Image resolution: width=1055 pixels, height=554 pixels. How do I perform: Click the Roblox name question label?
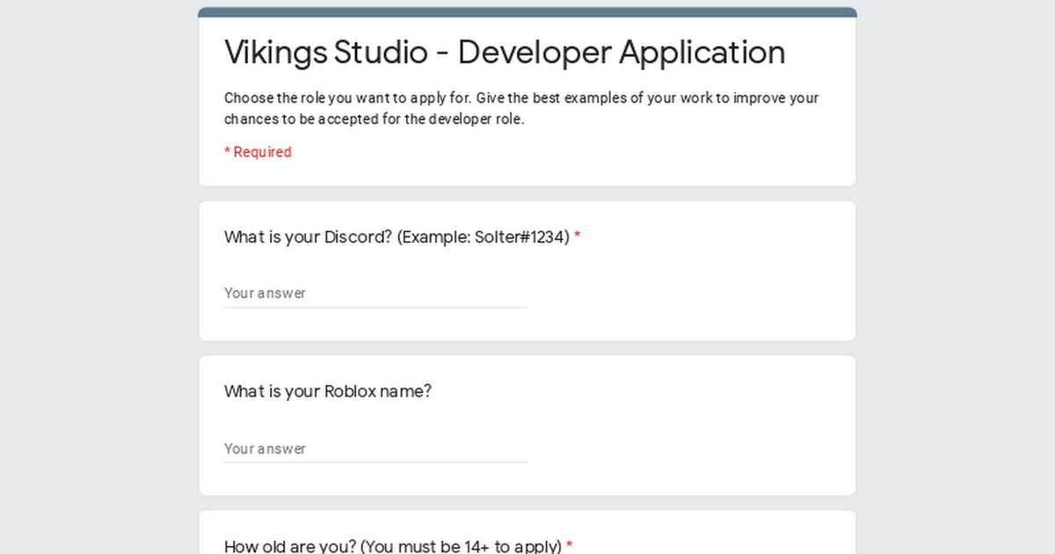click(x=327, y=391)
